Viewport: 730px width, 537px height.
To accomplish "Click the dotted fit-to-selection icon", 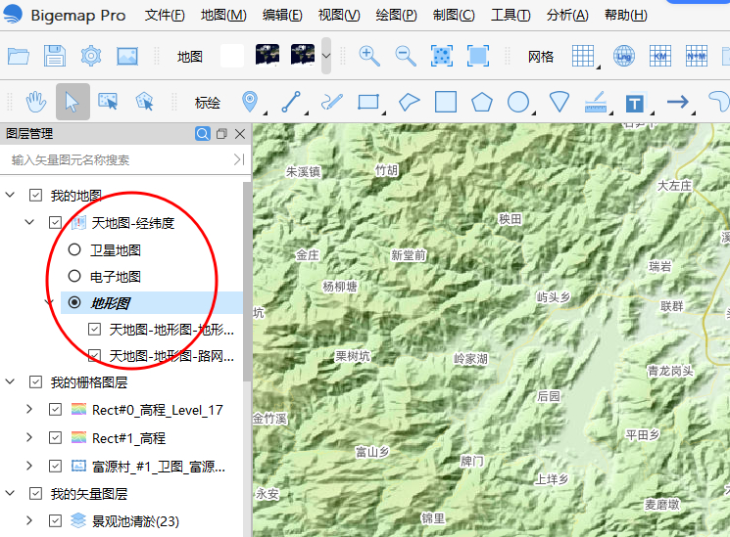I will pos(442,57).
